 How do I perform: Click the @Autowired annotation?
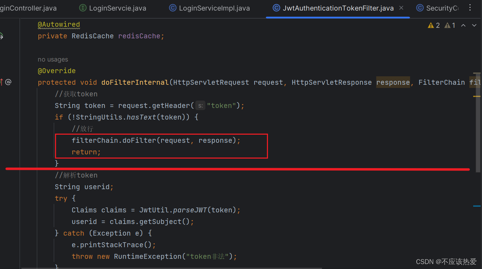coord(59,24)
